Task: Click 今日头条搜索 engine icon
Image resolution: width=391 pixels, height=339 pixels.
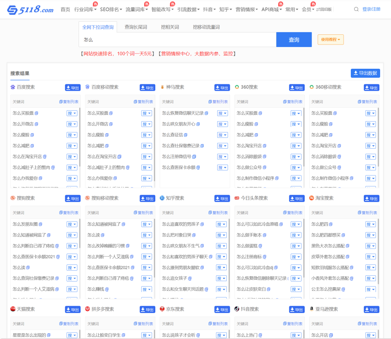Action: click(x=237, y=198)
